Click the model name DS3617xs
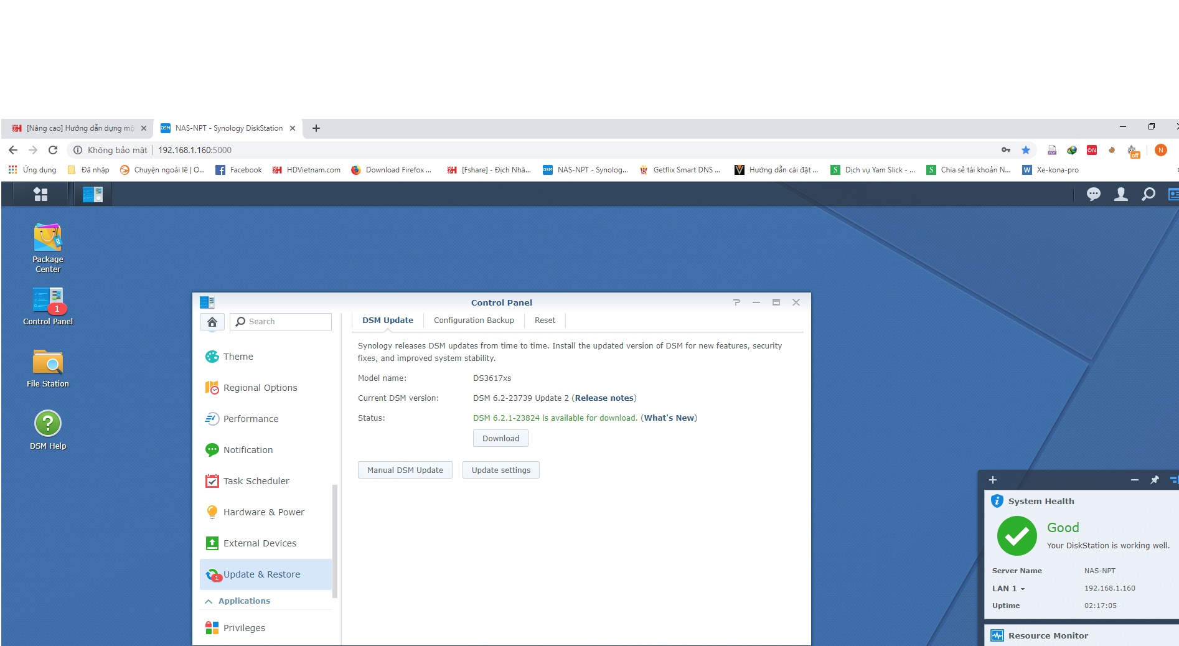This screenshot has height=646, width=1179. click(492, 378)
